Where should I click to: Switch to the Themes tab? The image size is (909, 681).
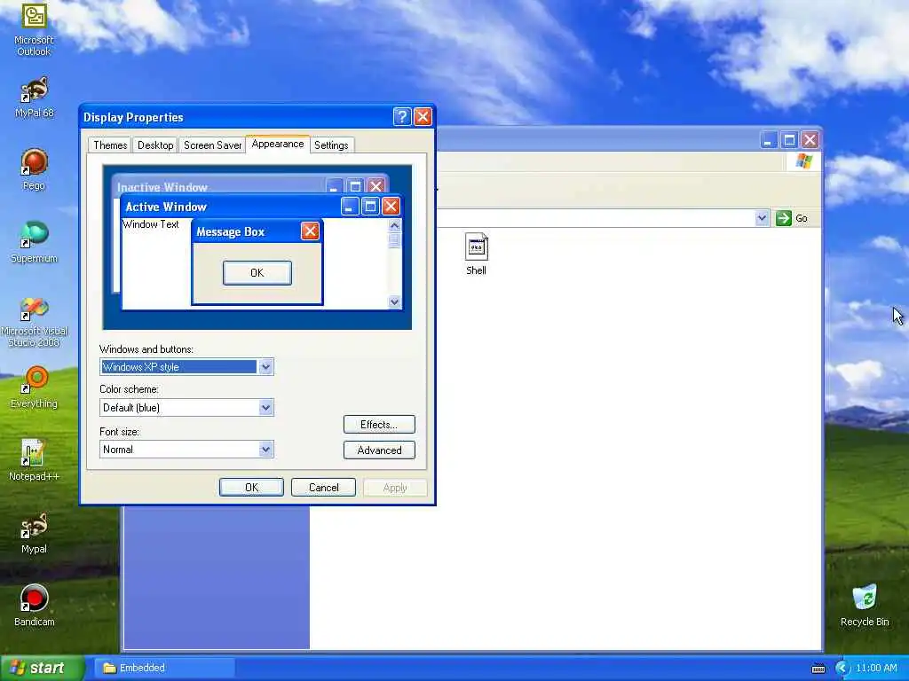(x=110, y=145)
